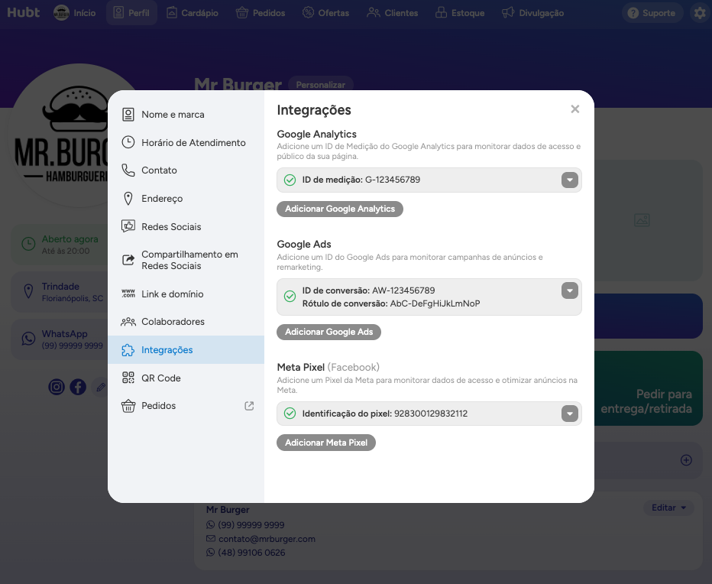Click Adicionar Google Analytics button
Image resolution: width=712 pixels, height=584 pixels.
[340, 209]
